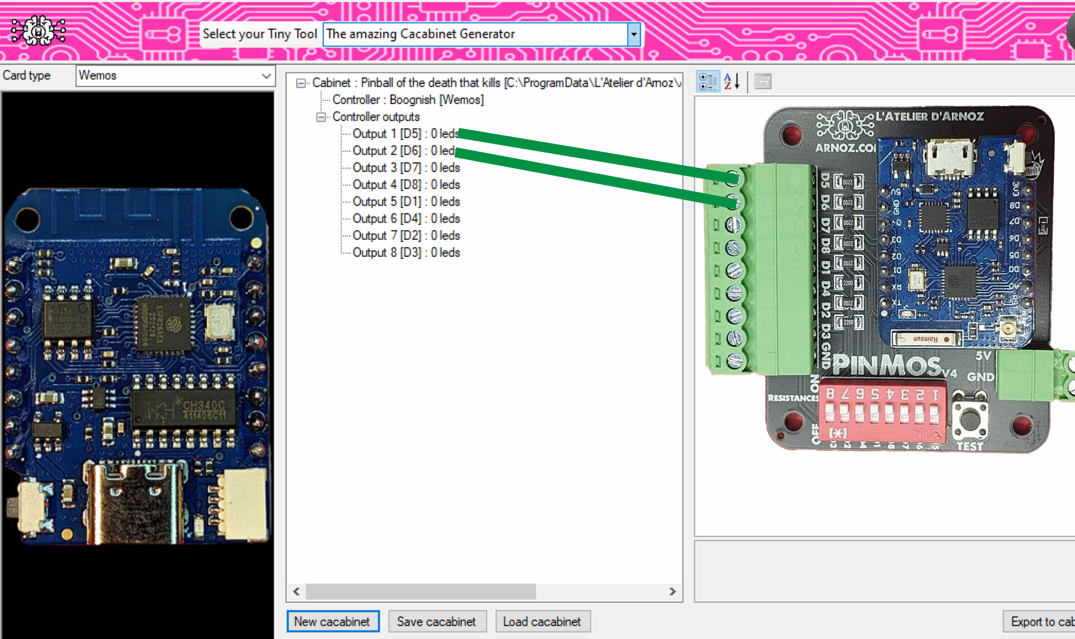1075x639 pixels.
Task: Click the tree's right scroll arrow
Action: coord(672,591)
